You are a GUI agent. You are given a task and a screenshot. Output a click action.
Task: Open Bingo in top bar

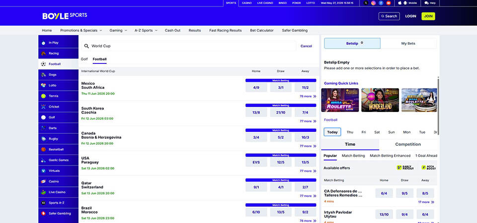pyautogui.click(x=283, y=3)
